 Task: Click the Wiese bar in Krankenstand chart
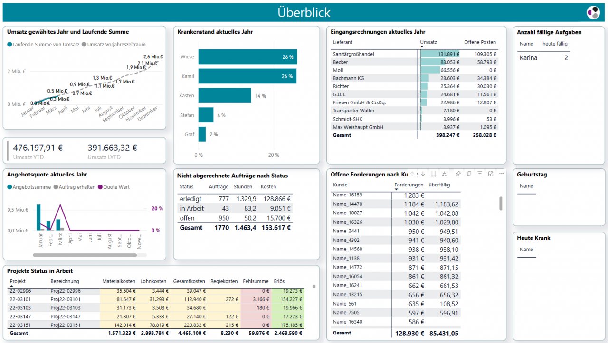[247, 56]
